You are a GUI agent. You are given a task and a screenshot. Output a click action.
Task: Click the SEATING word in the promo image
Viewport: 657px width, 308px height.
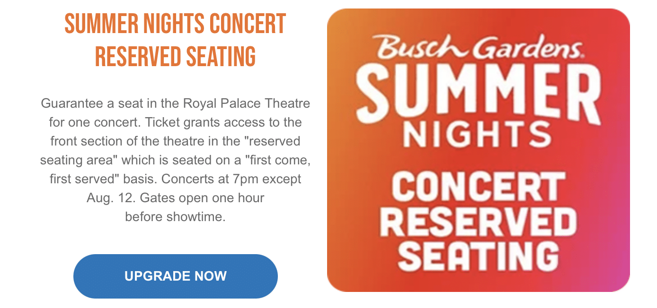click(478, 256)
